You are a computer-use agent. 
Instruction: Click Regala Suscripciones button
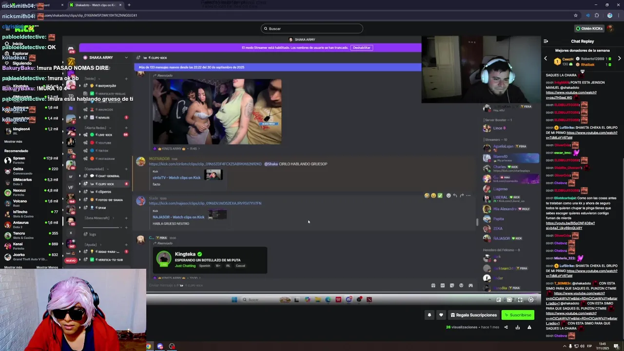tap(473, 315)
